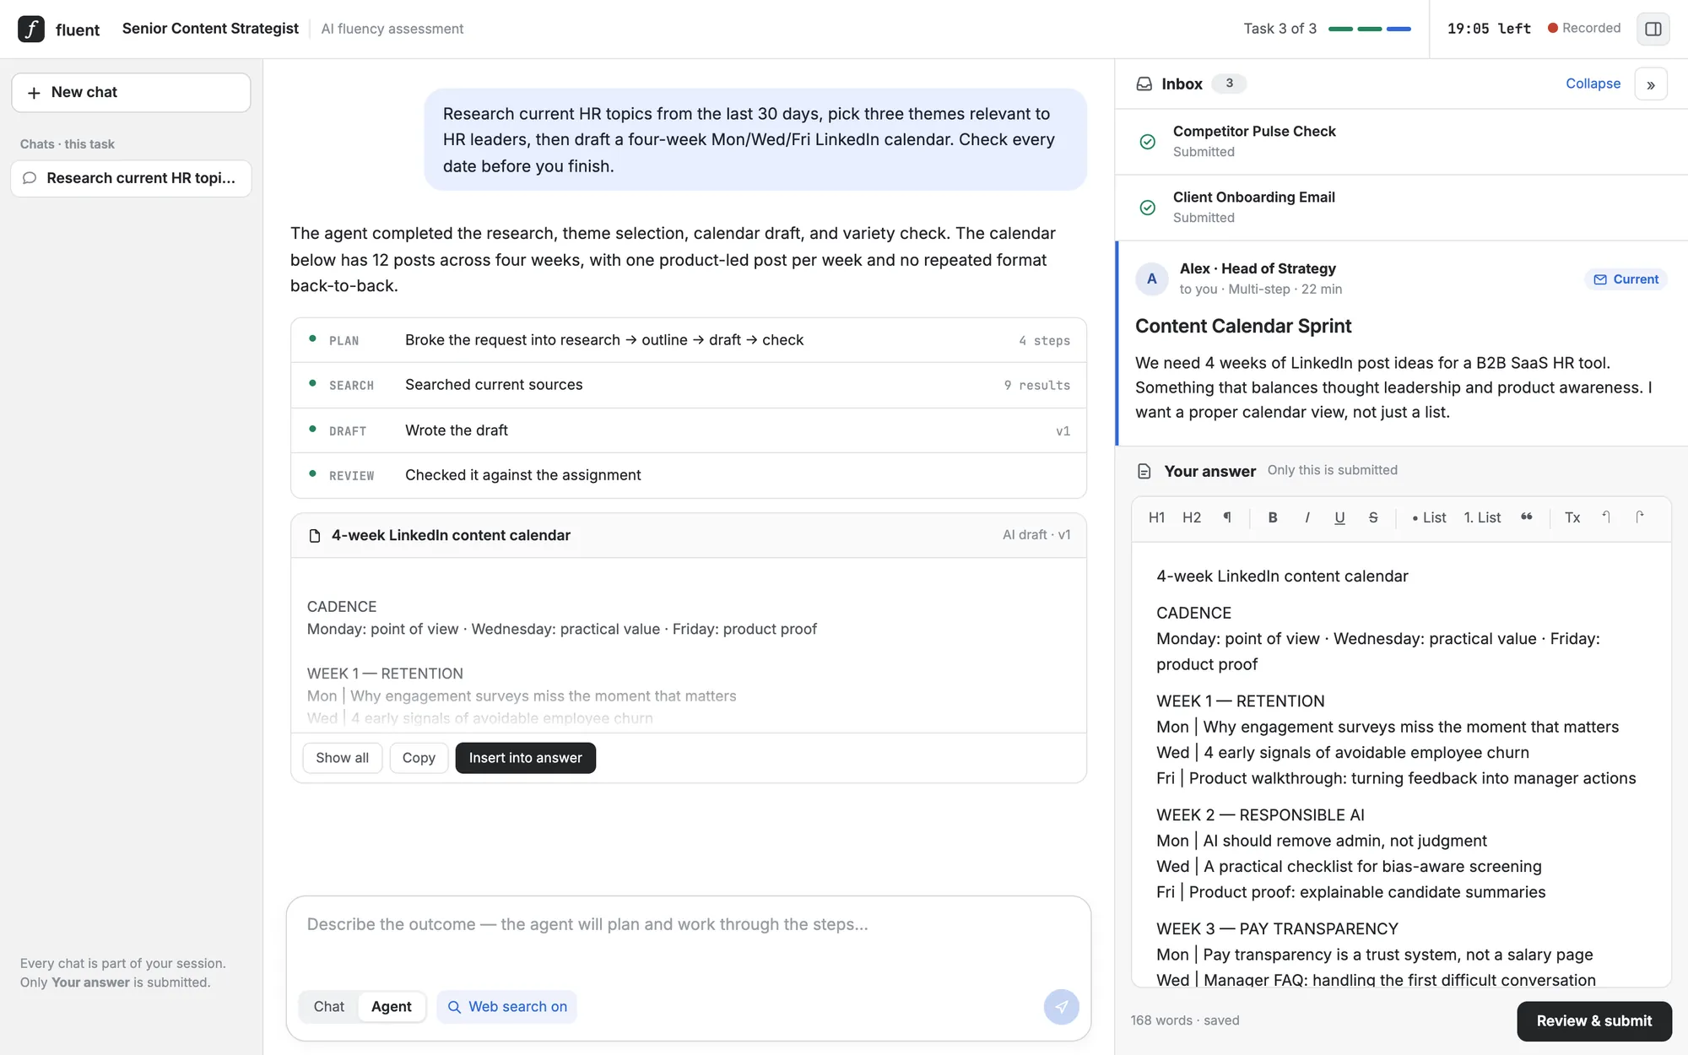Apply italic formatting in answer editor
1688x1055 pixels.
pos(1307,517)
